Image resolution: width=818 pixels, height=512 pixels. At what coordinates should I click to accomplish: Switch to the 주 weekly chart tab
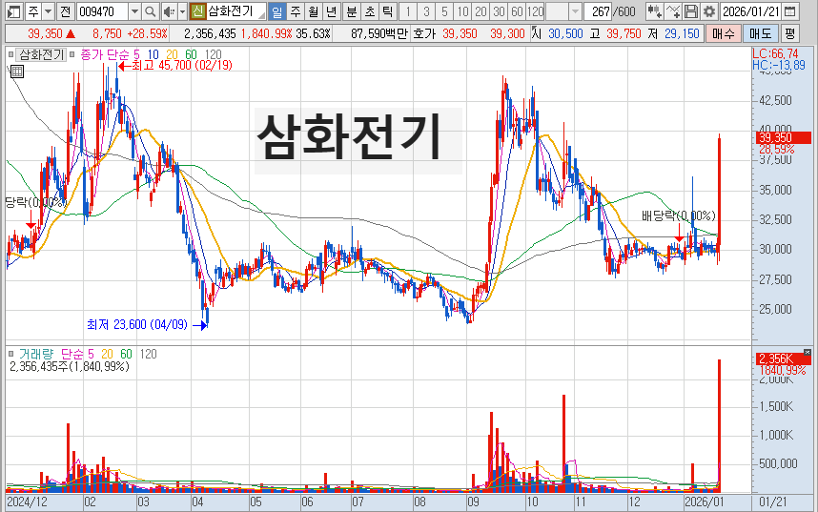click(x=296, y=10)
